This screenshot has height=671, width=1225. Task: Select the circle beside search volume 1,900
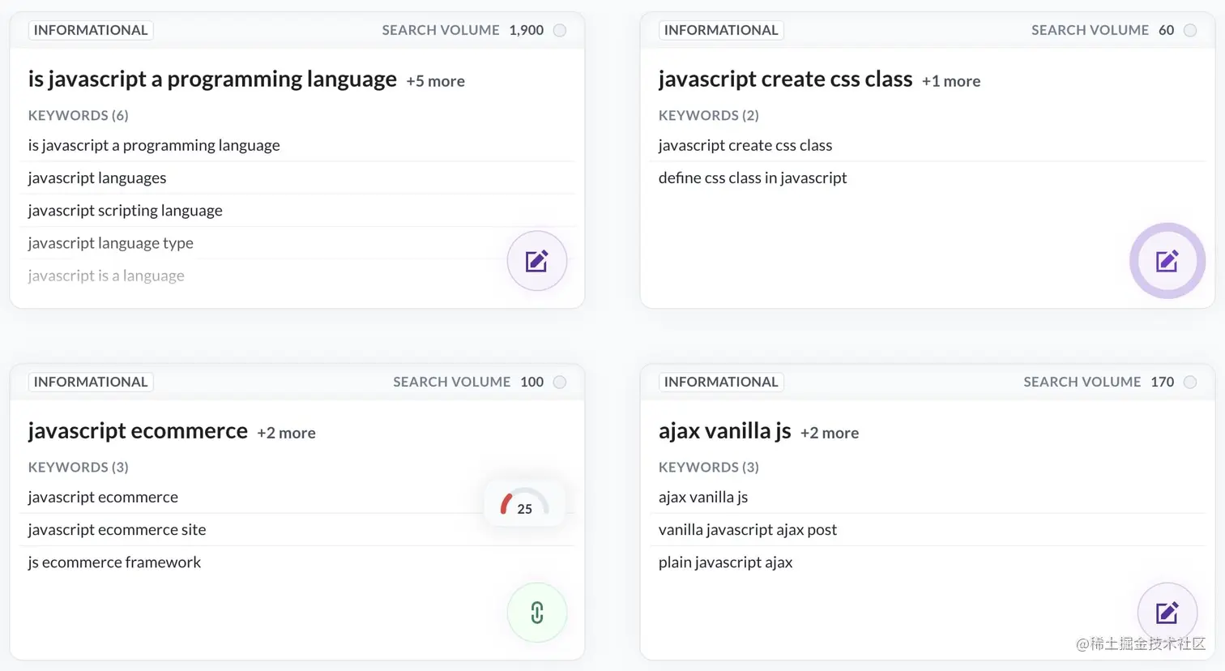(559, 30)
